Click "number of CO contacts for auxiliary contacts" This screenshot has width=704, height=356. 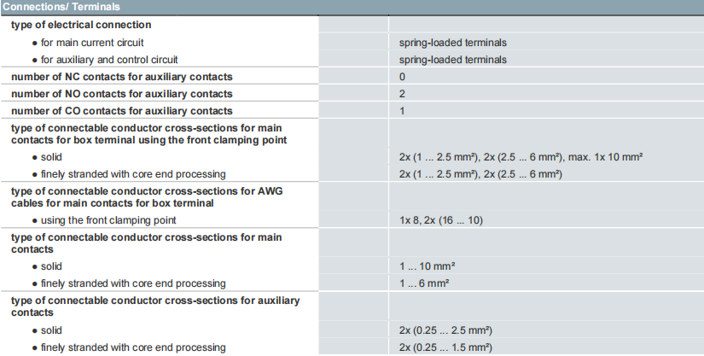coord(121,111)
